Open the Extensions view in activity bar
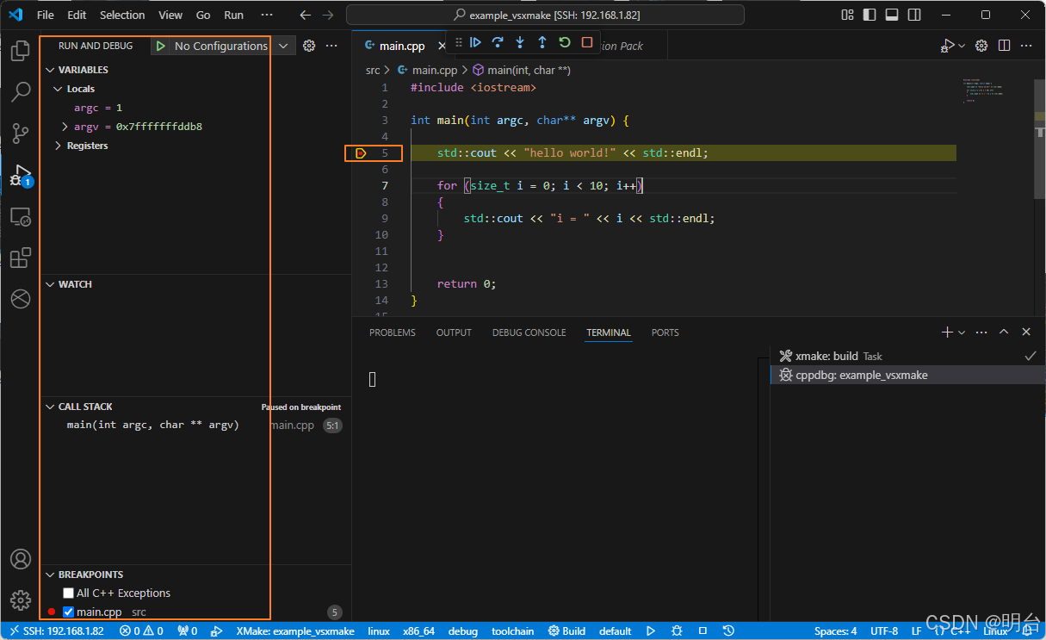 (x=20, y=258)
